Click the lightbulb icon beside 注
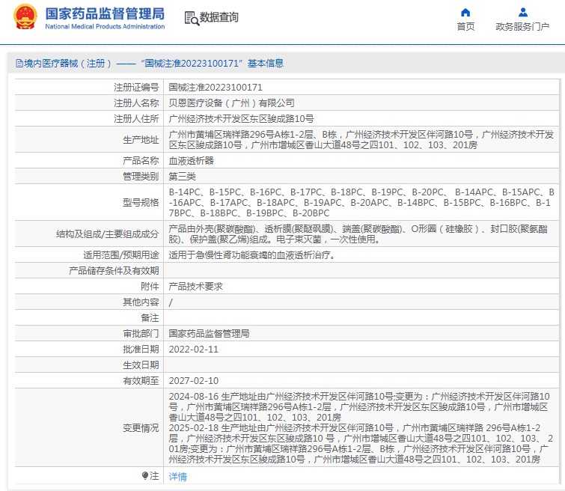The image size is (565, 491). point(145,476)
